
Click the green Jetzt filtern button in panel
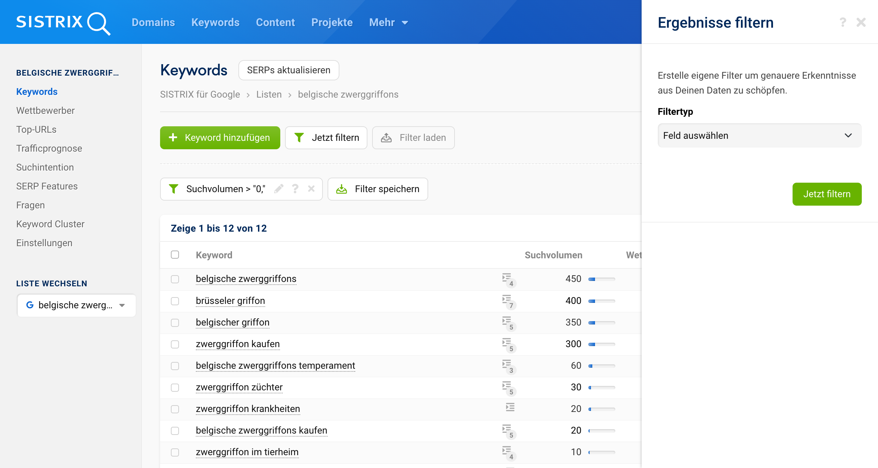pos(827,194)
